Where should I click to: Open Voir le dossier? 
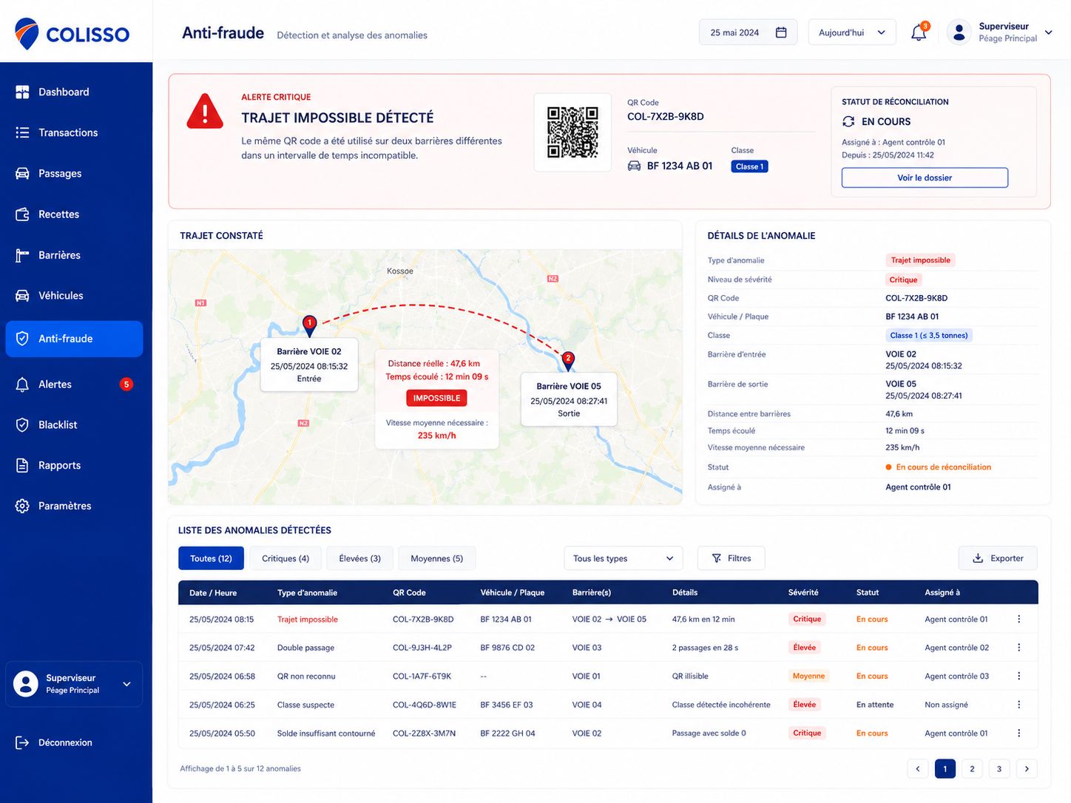coord(925,177)
